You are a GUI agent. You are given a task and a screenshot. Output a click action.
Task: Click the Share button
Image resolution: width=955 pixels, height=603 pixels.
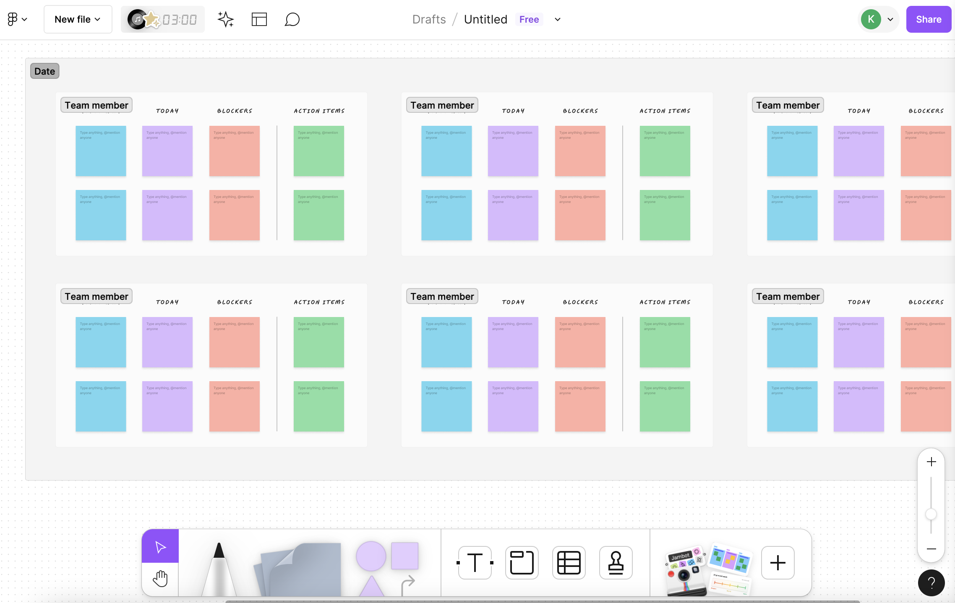click(x=929, y=19)
